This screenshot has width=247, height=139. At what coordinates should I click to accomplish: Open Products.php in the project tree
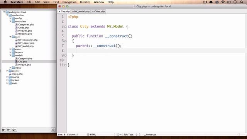click(25, 31)
